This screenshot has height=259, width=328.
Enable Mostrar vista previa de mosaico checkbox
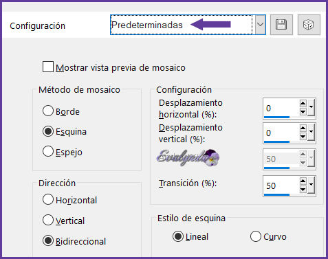[48, 67]
